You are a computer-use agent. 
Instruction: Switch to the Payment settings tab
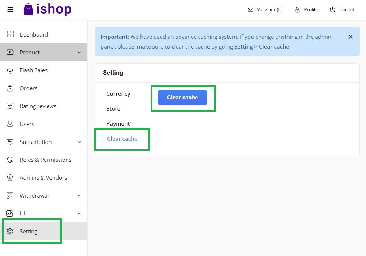point(118,123)
